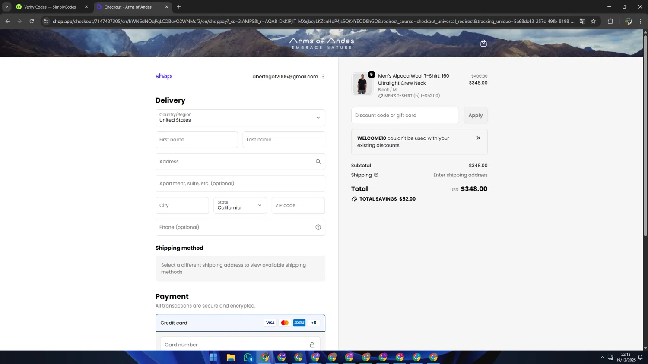The height and width of the screenshot is (364, 648).
Task: Click the Mastercard logo
Action: tap(285, 323)
